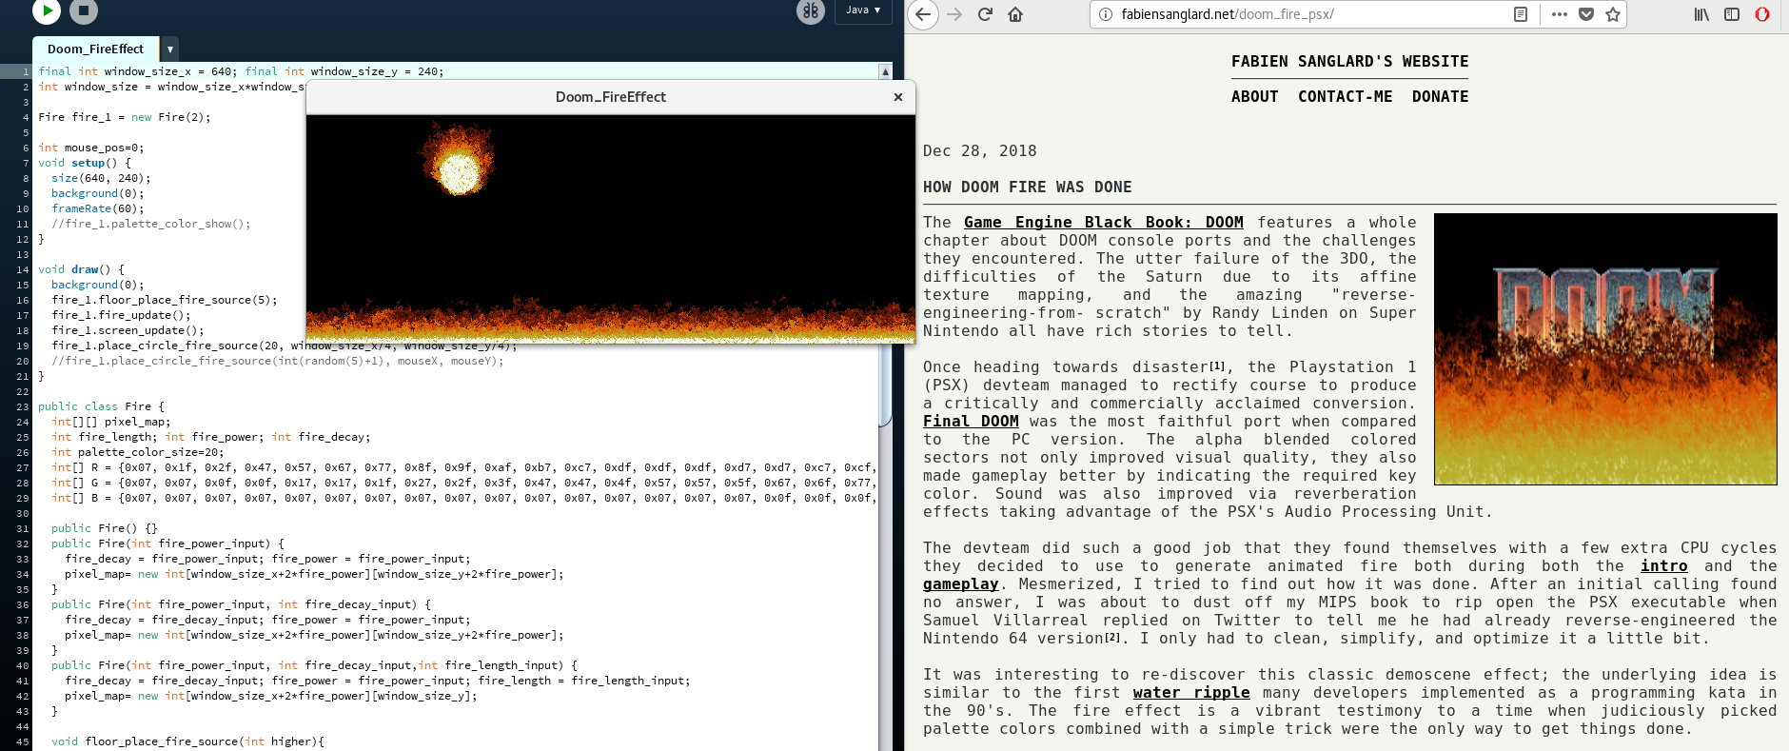Click the 'HOW DOOM FIRE WAS DONE' heading

click(x=1027, y=188)
